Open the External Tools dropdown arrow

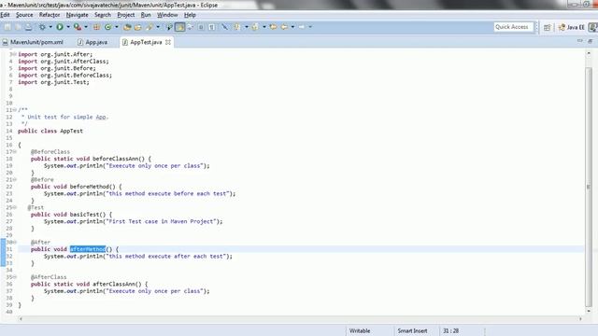pyautogui.click(x=86, y=27)
